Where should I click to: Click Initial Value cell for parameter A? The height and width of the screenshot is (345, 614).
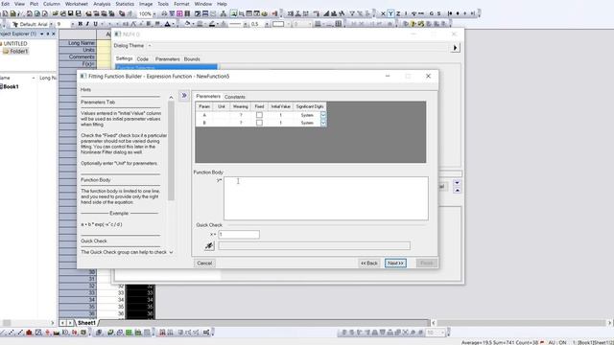(280, 115)
